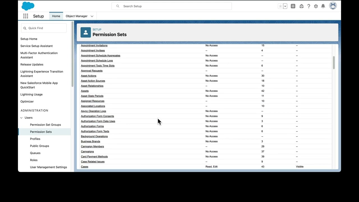This screenshot has width=359, height=202.
Task: Open Appointment Schedule Logs link
Action: (x=97, y=61)
